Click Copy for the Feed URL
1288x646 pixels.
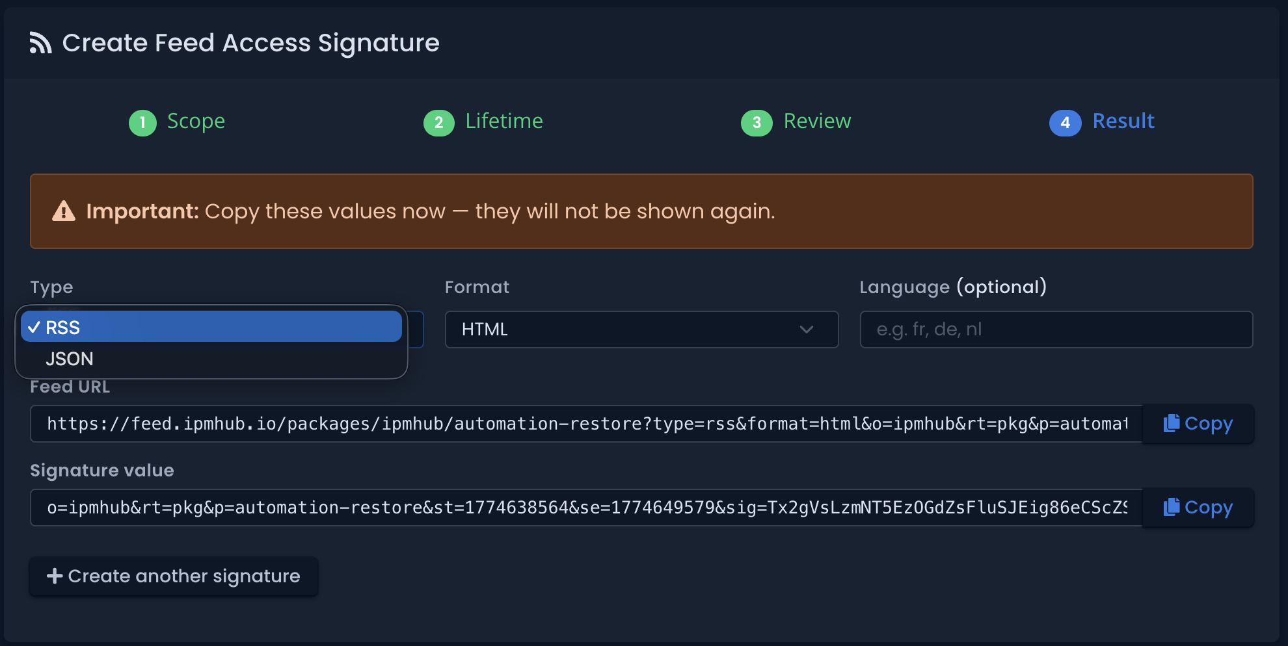[1198, 423]
